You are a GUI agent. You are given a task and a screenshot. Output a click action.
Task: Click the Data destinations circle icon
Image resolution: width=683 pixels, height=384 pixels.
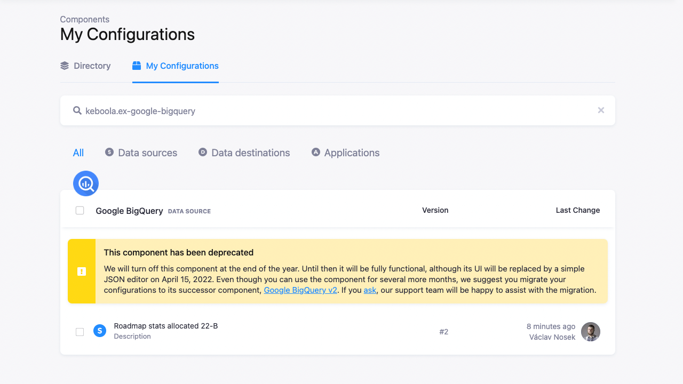point(202,152)
